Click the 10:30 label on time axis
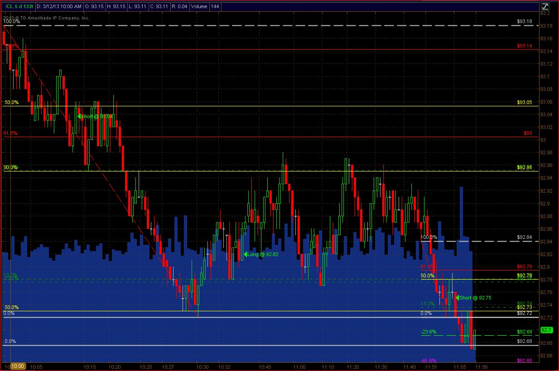The width and height of the screenshot is (559, 371). 202,366
